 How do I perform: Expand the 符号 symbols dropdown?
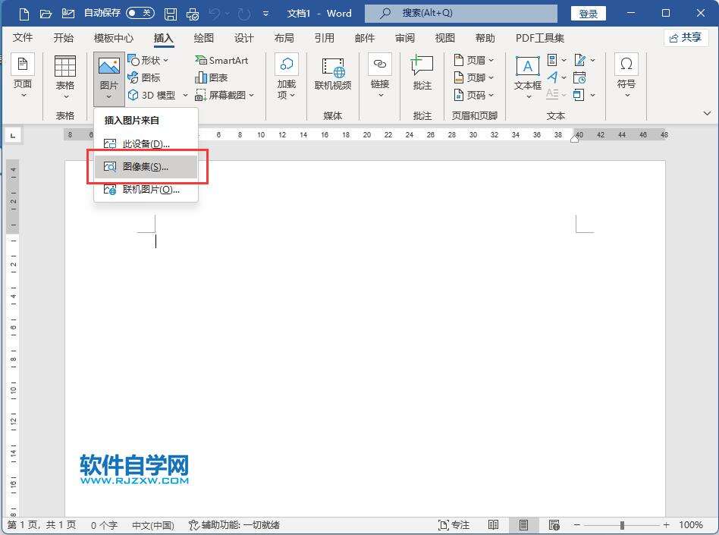click(626, 74)
